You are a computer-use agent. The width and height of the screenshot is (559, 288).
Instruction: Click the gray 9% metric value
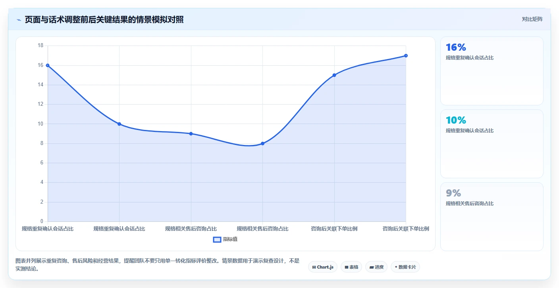click(x=453, y=193)
